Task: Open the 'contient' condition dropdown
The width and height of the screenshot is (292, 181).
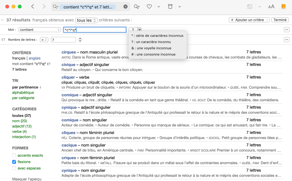Action: [x=40, y=29]
